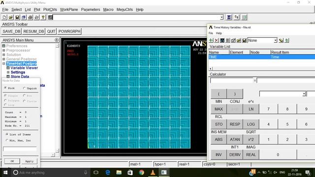This screenshot has width=315, height=177.
Task: Select the TIME row in Variable List
Action: pyautogui.click(x=262, y=57)
